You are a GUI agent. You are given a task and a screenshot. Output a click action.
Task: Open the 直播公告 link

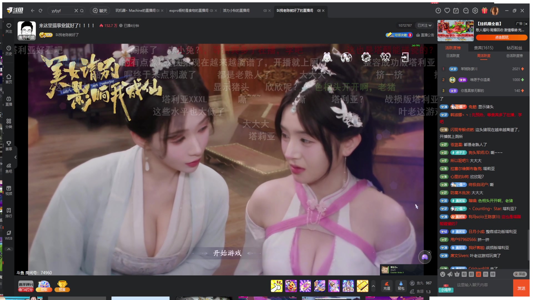point(425,35)
